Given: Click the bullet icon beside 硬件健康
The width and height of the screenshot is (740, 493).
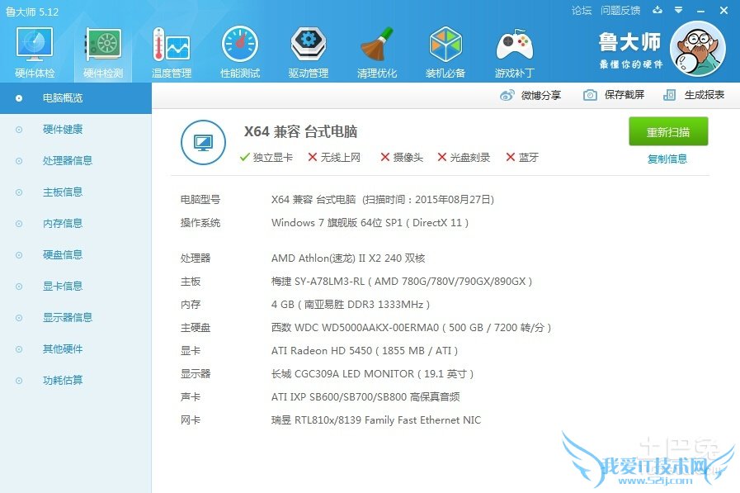Looking at the screenshot, I should click(x=19, y=130).
